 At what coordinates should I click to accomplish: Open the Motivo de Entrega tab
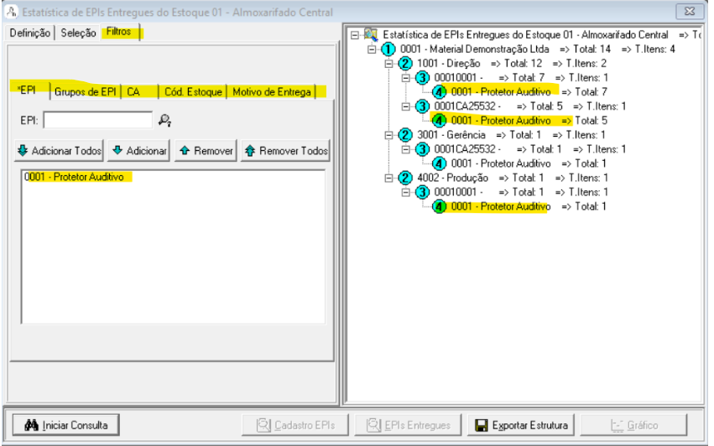pyautogui.click(x=271, y=91)
